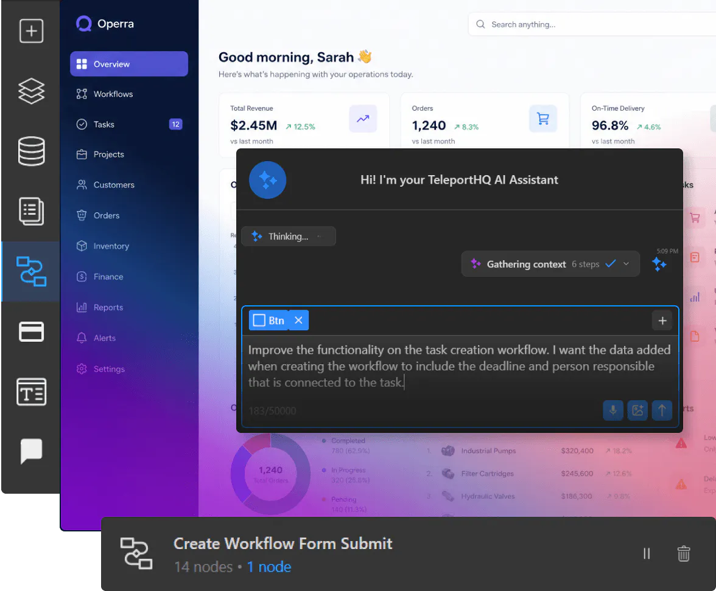Screen dimensions: 716x591
Task: Open the pages list icon in left toolbar
Action: tap(31, 211)
